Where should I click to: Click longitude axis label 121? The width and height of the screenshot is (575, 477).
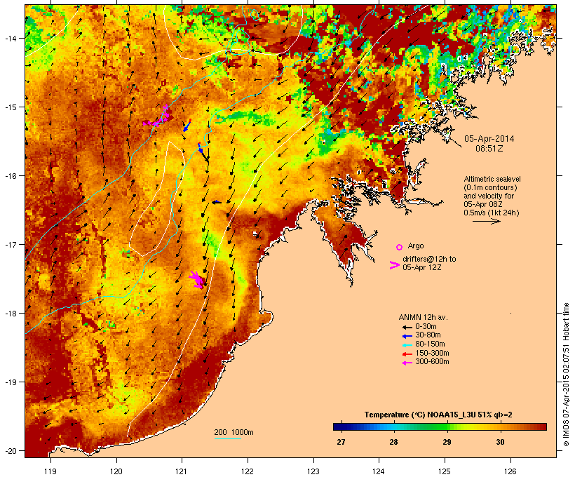pos(182,471)
